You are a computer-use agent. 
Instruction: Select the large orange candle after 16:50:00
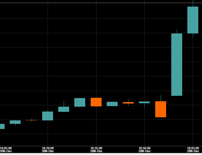tap(161, 109)
